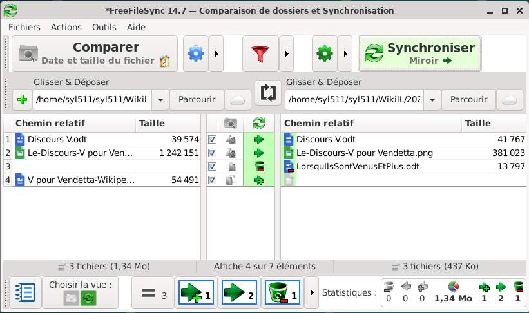Open the Outils menu
Image resolution: width=529 pixels, height=313 pixels.
104,27
